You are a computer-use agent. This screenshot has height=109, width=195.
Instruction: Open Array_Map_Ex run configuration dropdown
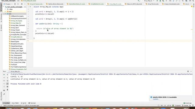coord(149,1)
